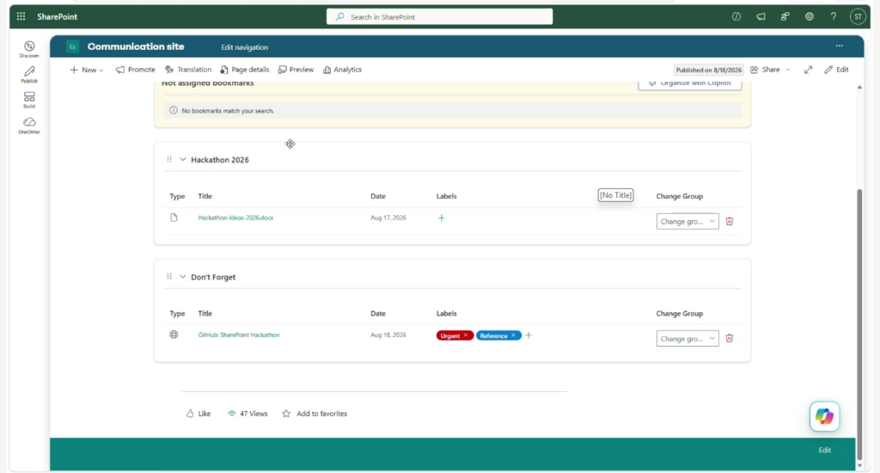Image resolution: width=880 pixels, height=473 pixels.
Task: Click the Don't Forget group title
Action: pyautogui.click(x=213, y=277)
